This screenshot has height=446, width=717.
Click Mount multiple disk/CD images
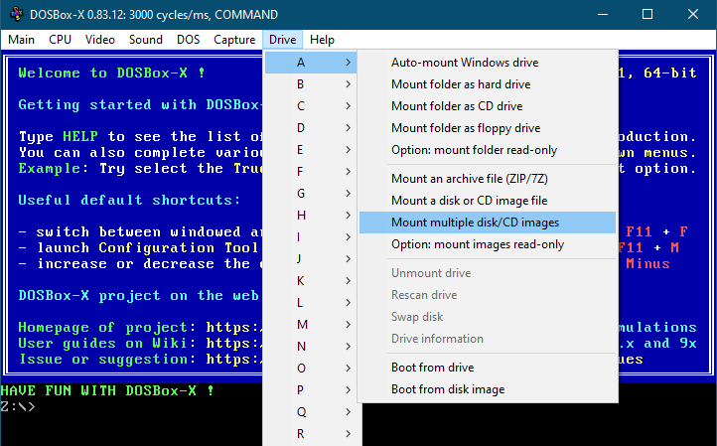tap(488, 223)
